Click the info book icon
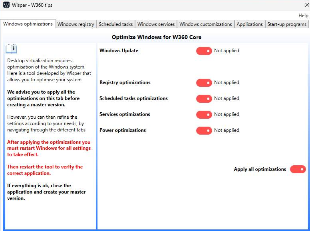This screenshot has width=310, height=231. 11,49
